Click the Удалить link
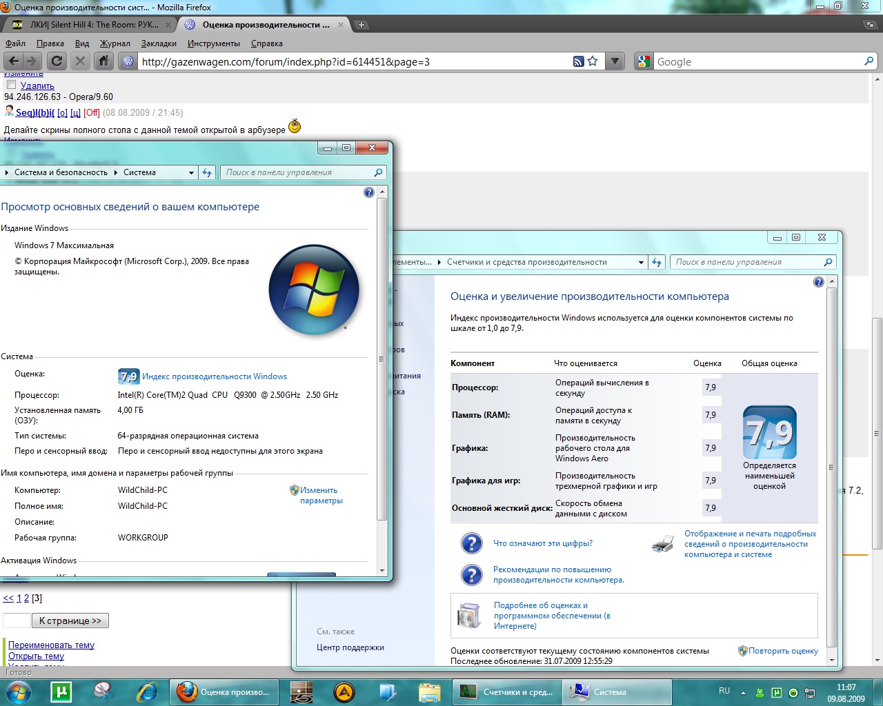 click(x=37, y=85)
